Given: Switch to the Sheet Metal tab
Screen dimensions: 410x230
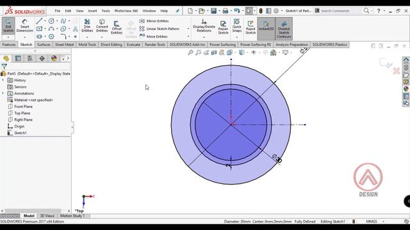Looking at the screenshot, I should coord(64,45).
